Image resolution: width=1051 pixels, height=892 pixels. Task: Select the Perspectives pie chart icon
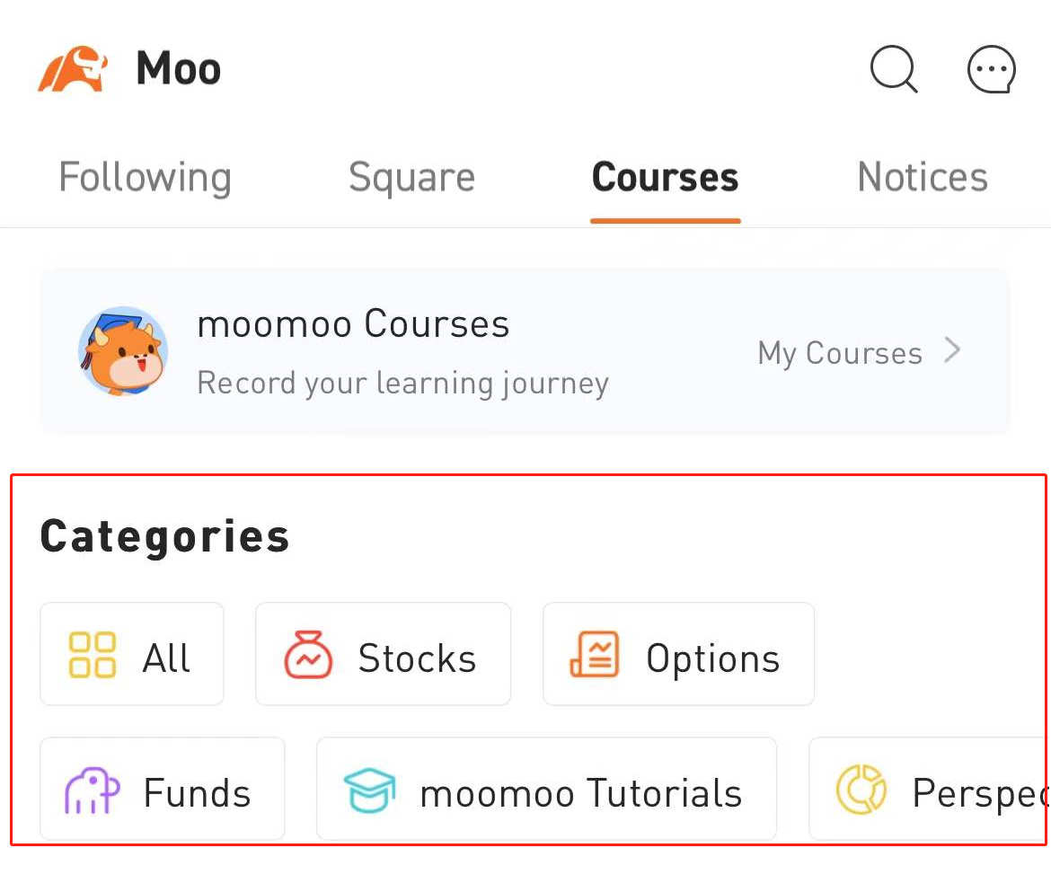point(861,790)
